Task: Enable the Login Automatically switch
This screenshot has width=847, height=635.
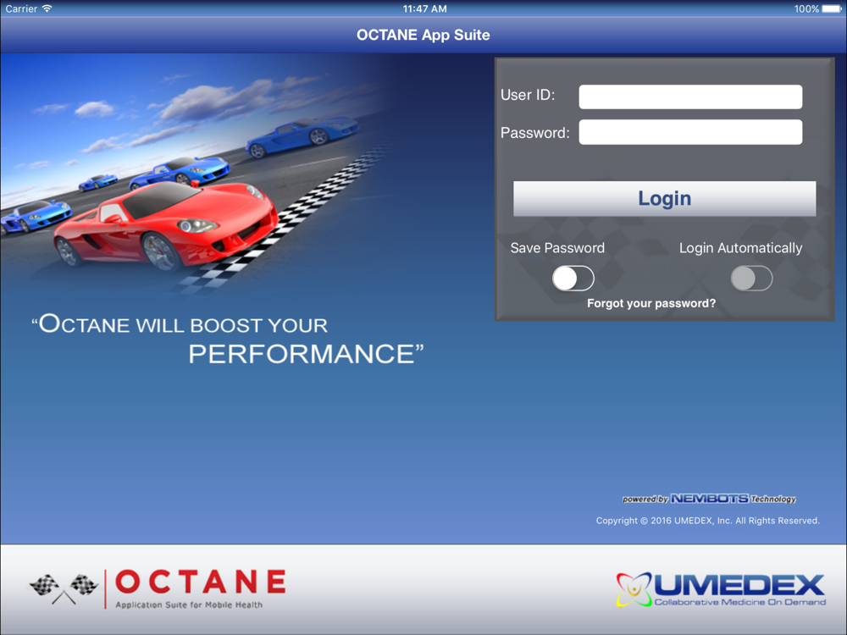Action: coord(751,279)
